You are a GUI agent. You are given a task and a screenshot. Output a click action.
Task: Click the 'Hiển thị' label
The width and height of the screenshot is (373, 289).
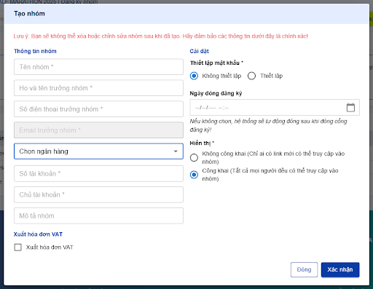[202, 143]
